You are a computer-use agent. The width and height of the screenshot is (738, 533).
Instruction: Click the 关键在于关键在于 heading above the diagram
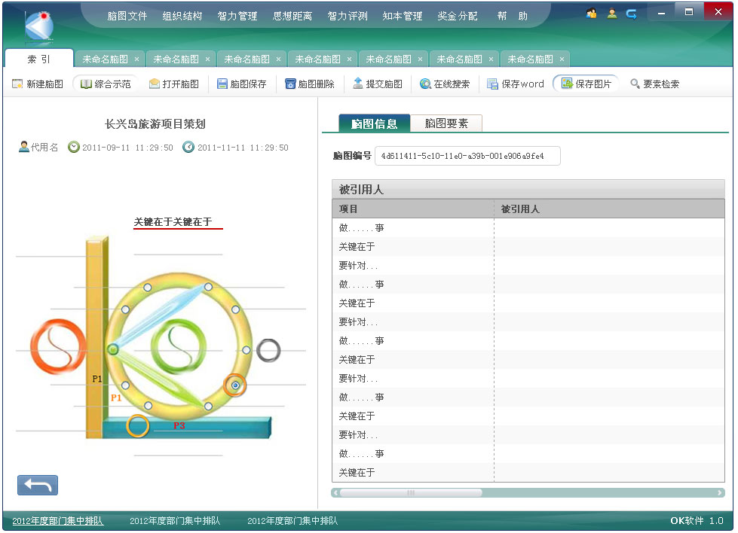click(173, 222)
